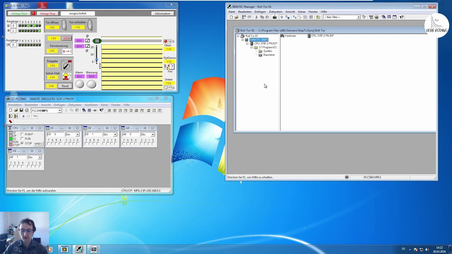
Task: Click the red record icon in PLCSIM
Action: point(10,122)
